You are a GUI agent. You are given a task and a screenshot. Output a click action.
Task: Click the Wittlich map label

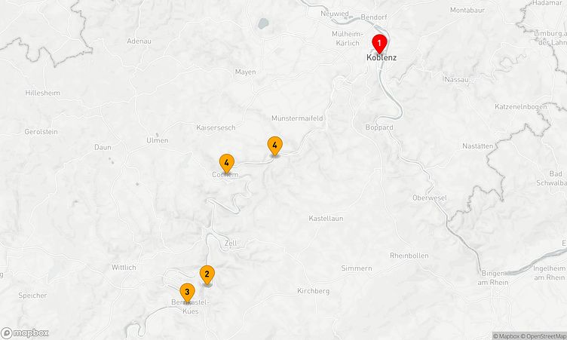(124, 268)
